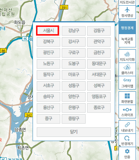Select the 노원구 district

[x=48, y=64]
